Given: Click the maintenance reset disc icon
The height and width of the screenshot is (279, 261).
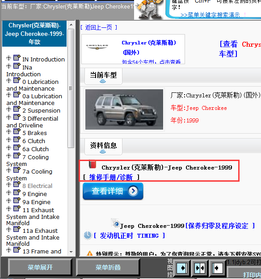Looking at the screenshot, I should coord(115,223).
